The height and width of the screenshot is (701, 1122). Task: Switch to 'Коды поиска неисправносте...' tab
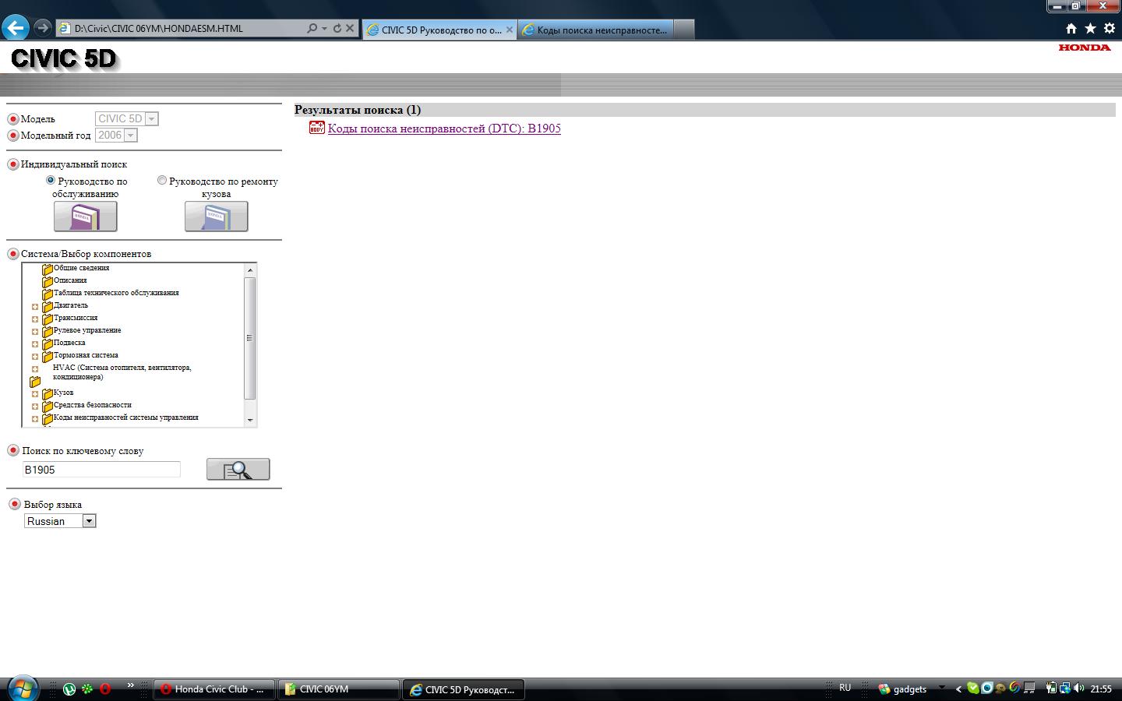[595, 30]
